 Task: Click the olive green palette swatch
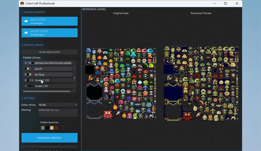click(x=43, y=128)
